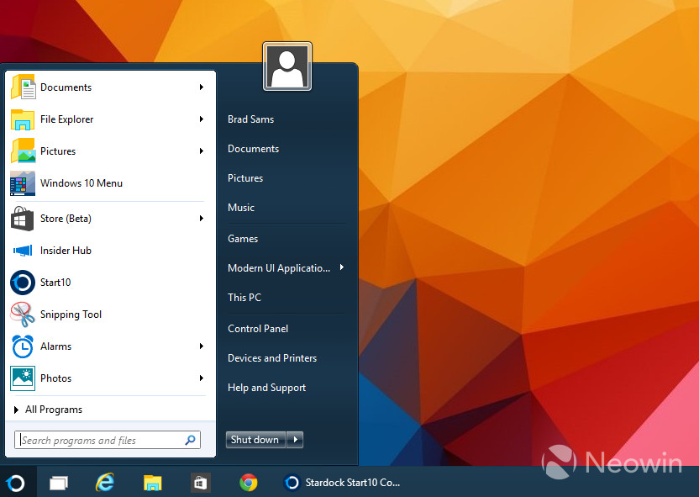Launch Google Chrome from the taskbar
699x497 pixels.
point(249,483)
